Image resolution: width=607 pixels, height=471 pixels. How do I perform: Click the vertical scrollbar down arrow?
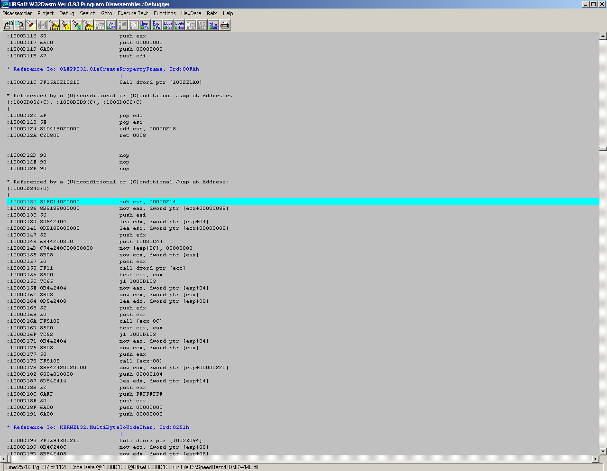[603, 452]
